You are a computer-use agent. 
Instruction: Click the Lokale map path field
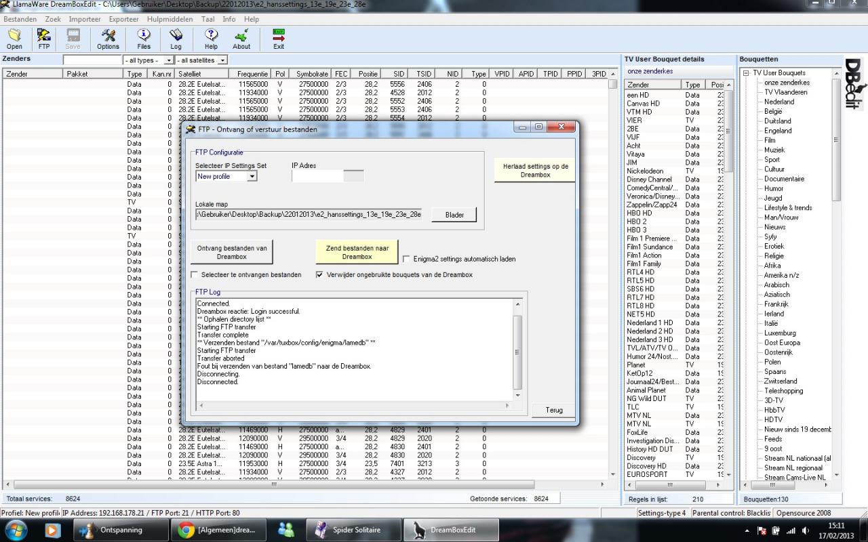(x=309, y=214)
